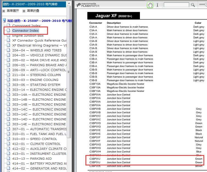
Task: Open 303-06 STARTING SYSTEM entry
Action: (36, 85)
